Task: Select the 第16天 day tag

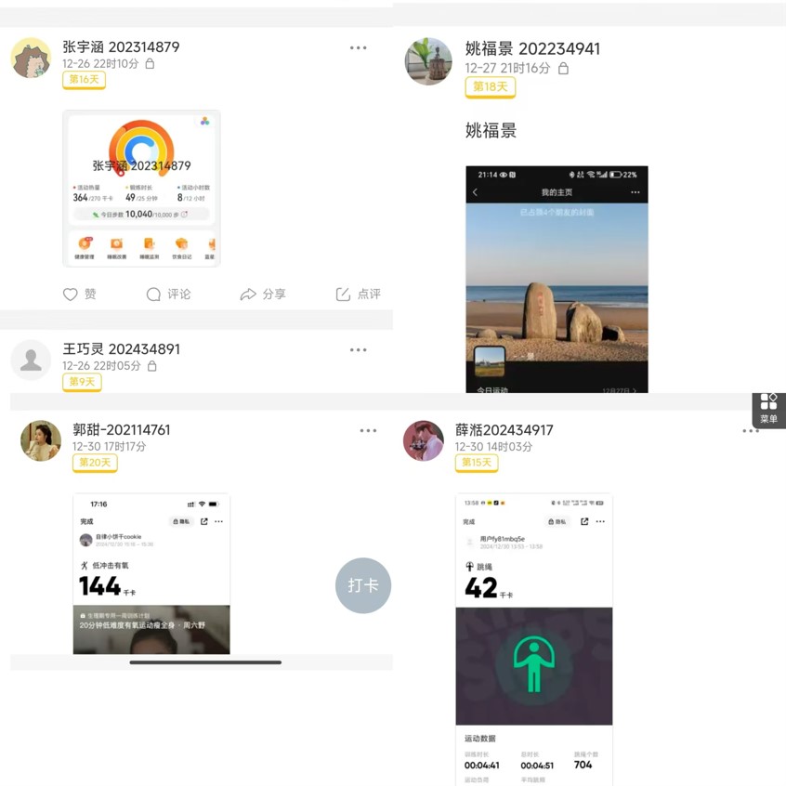Action: [84, 81]
